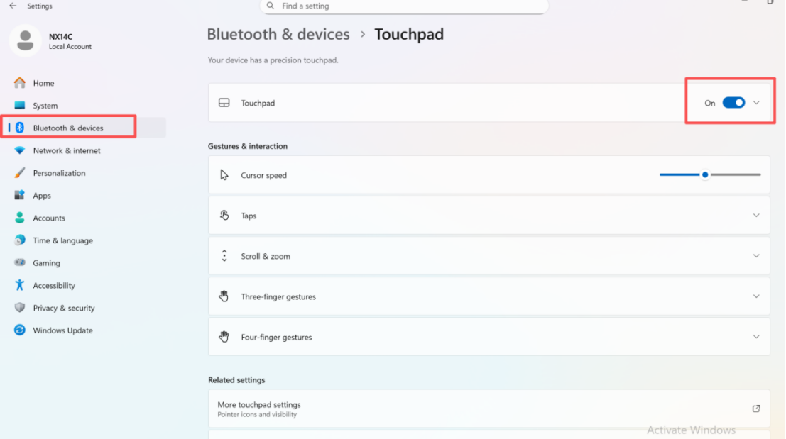Expand Four-finger gestures options
786x439 pixels.
[x=756, y=337]
